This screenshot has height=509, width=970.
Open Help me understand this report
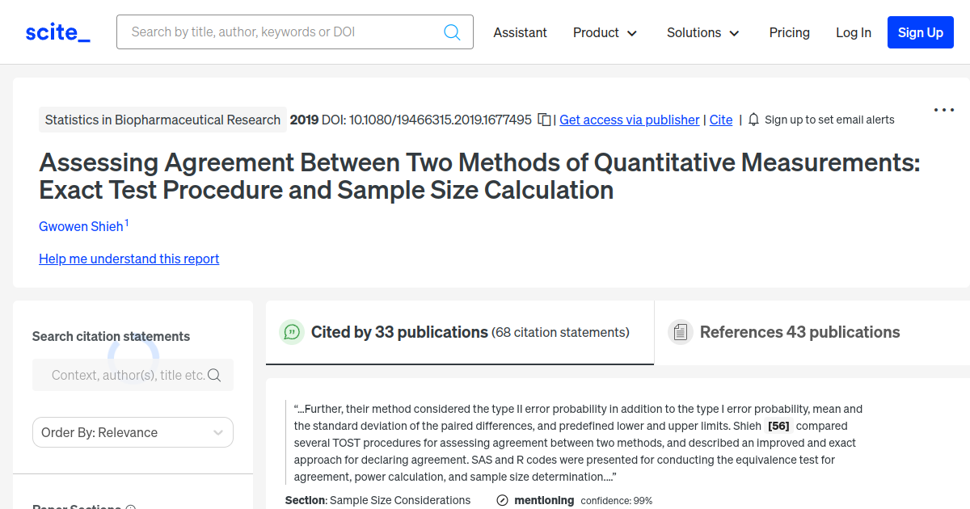pos(129,259)
